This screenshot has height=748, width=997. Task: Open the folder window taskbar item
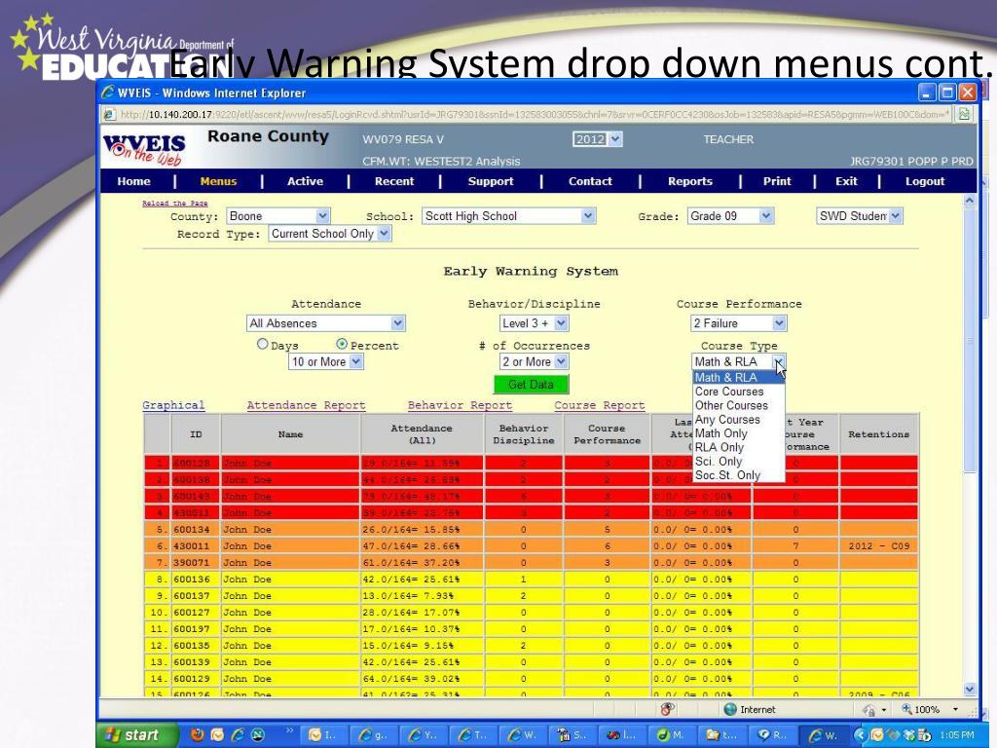721,735
